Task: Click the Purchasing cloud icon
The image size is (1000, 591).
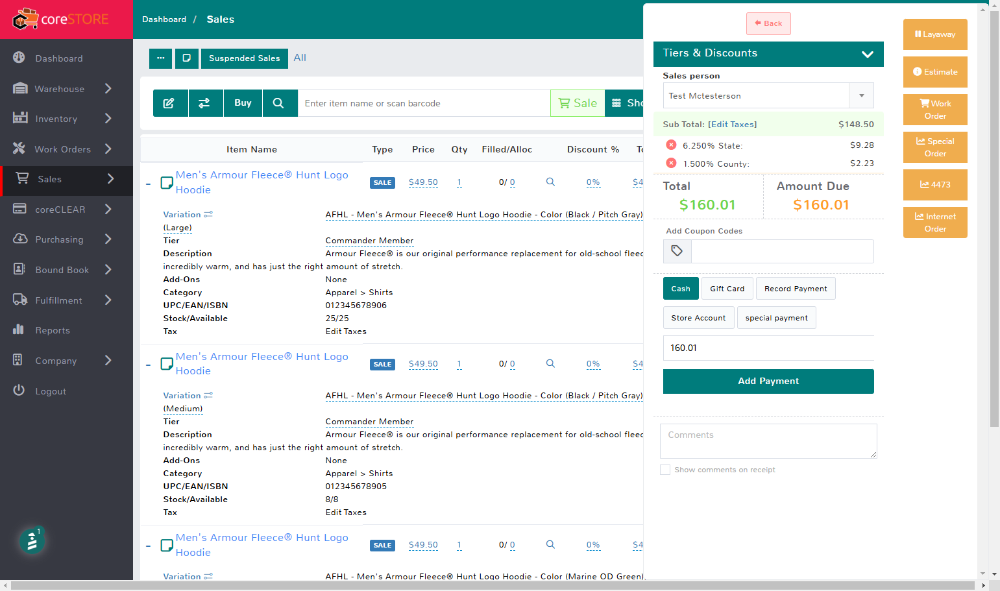Action: (20, 239)
